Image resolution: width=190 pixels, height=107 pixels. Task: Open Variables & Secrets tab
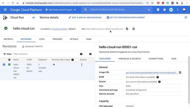129,59
